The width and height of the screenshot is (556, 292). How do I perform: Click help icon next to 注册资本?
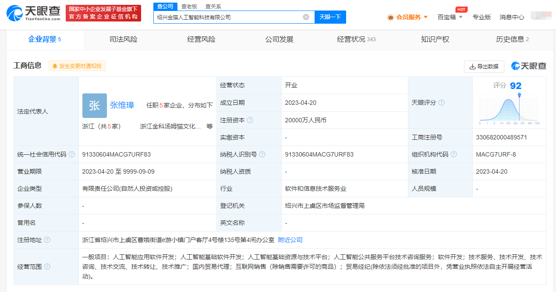click(250, 120)
